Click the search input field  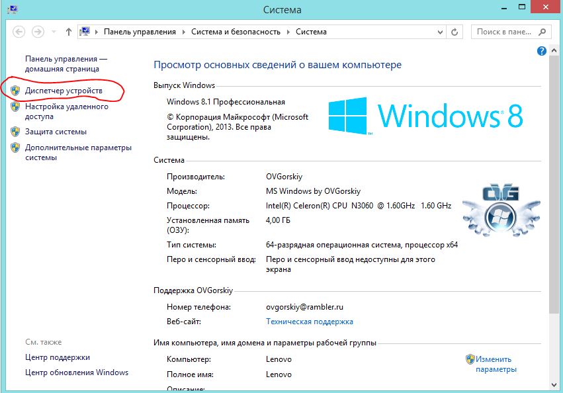pyautogui.click(x=506, y=31)
